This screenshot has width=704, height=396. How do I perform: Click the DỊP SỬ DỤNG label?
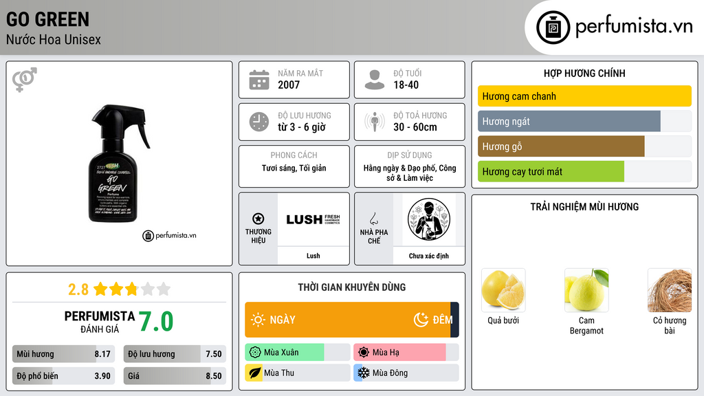pyautogui.click(x=410, y=155)
